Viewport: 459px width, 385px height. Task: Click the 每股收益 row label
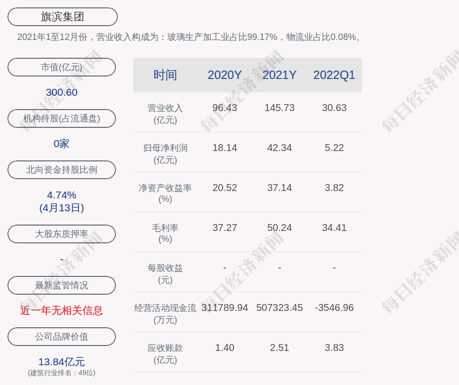[x=165, y=274]
